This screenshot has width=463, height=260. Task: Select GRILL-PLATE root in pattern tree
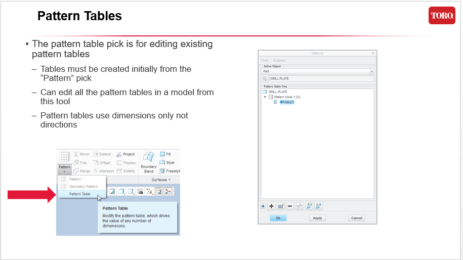tap(275, 92)
